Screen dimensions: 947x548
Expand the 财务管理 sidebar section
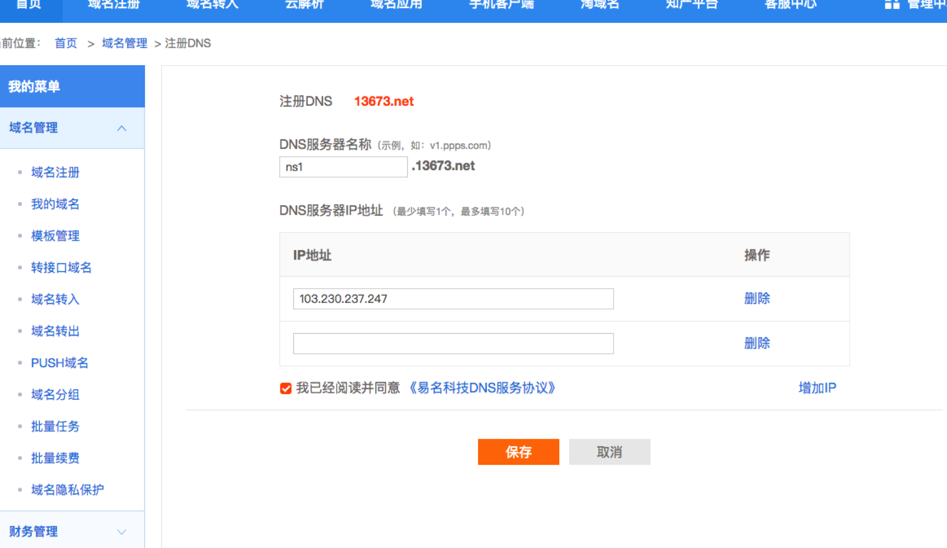[x=122, y=532]
